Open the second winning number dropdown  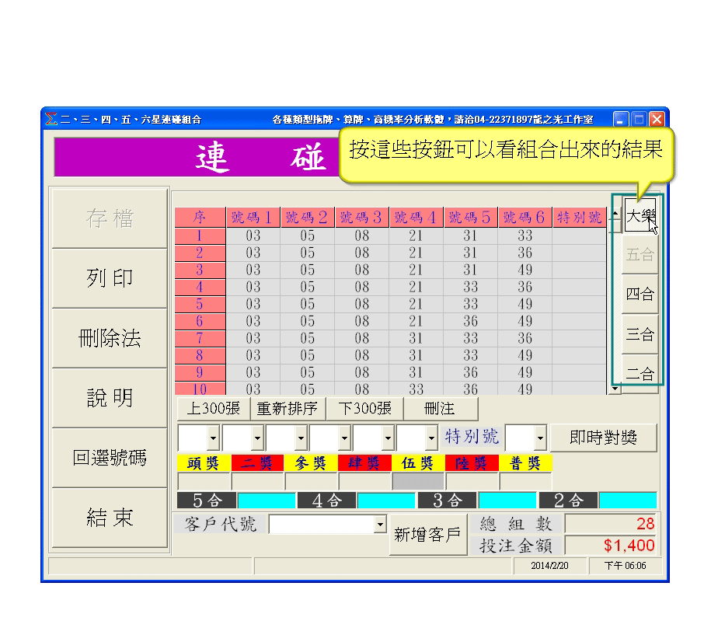coord(257,438)
